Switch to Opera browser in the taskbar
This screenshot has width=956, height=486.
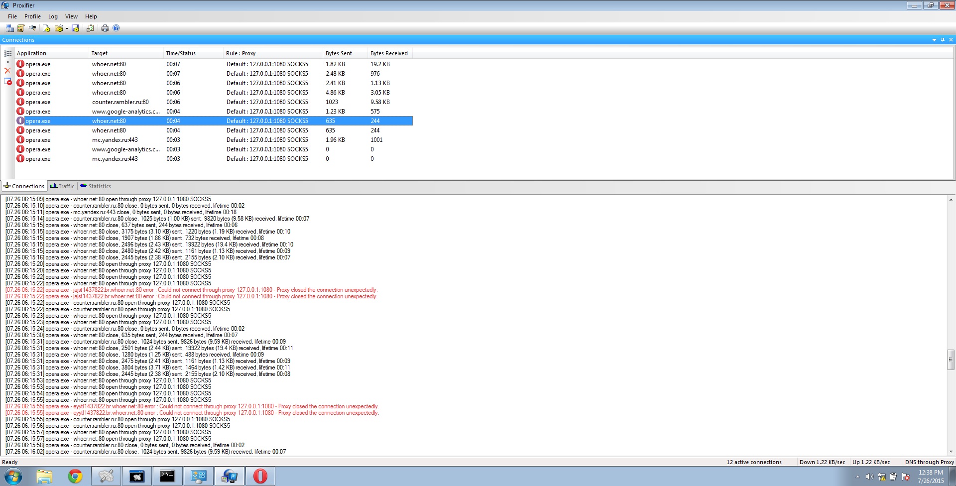coord(260,477)
